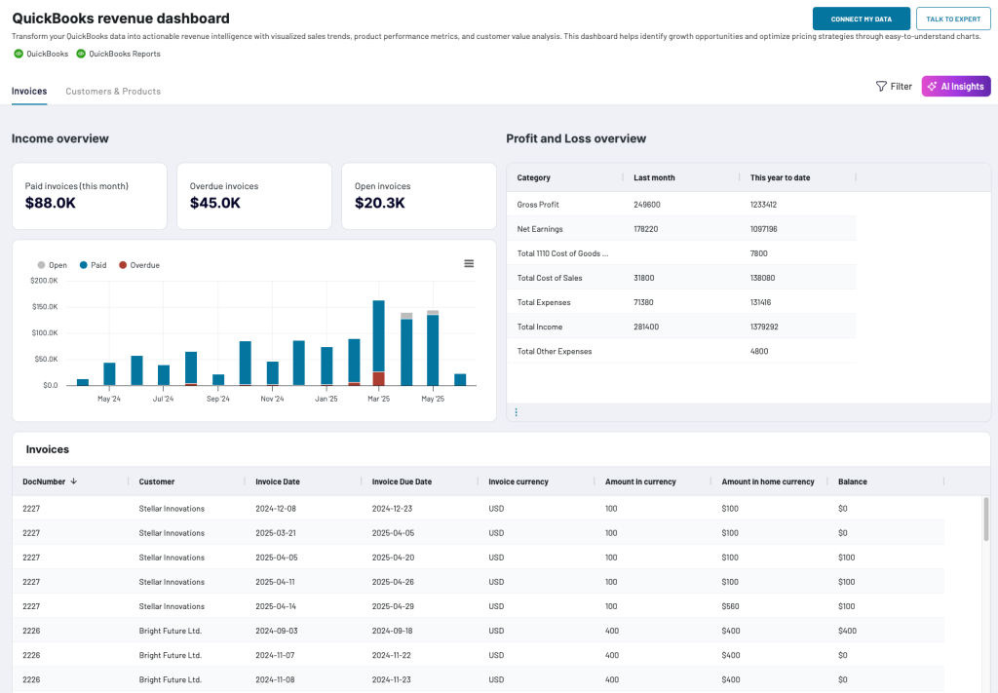Select the Total Cost of Sales row
The height and width of the screenshot is (693, 998).
[x=681, y=278]
